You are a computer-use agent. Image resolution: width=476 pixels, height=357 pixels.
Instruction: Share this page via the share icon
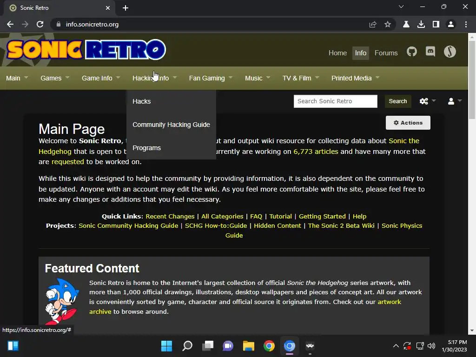click(373, 24)
